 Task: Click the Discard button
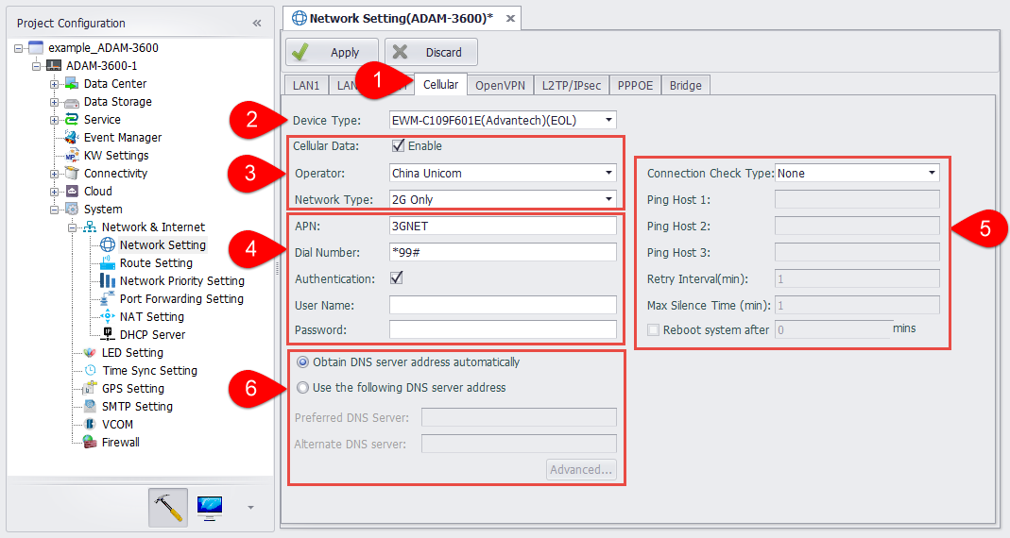point(431,52)
